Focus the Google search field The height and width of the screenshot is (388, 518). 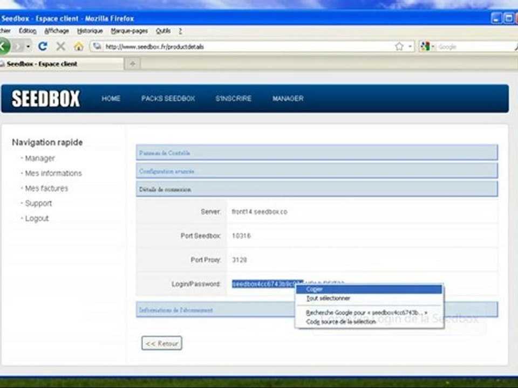pyautogui.click(x=476, y=47)
